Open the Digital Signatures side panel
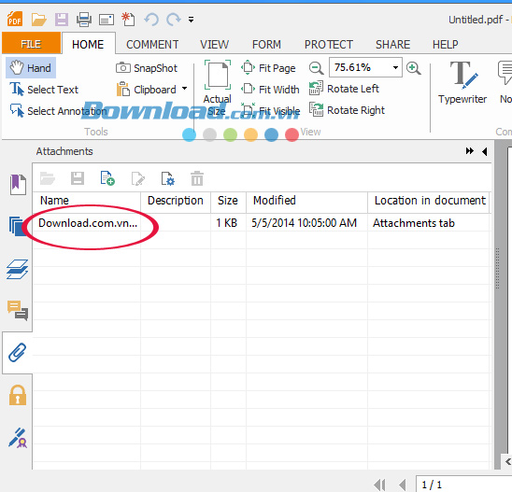The height and width of the screenshot is (492, 512). (18, 438)
